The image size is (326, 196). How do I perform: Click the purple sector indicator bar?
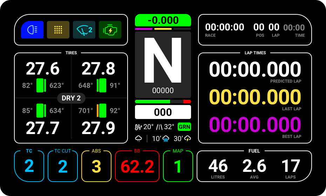pyautogui.click(x=144, y=29)
